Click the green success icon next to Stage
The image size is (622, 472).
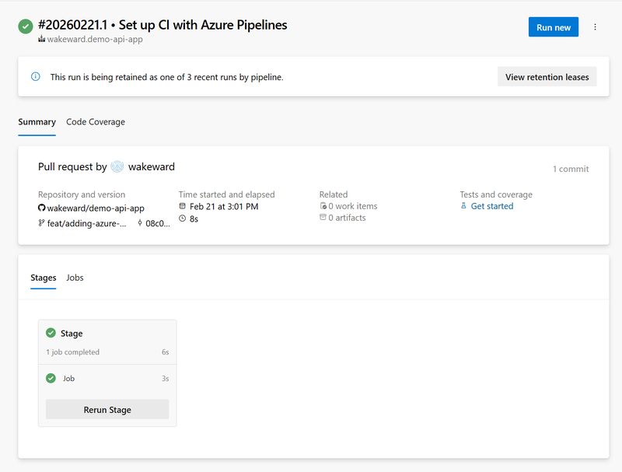click(x=51, y=334)
